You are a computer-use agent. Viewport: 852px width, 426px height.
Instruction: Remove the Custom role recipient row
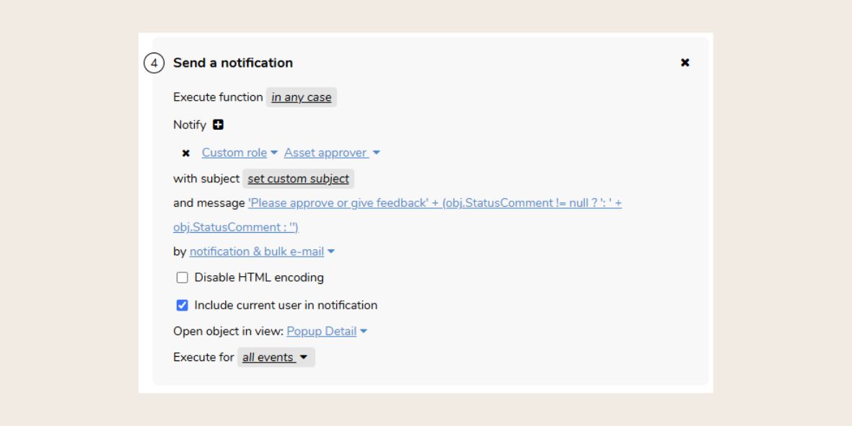pyautogui.click(x=186, y=153)
